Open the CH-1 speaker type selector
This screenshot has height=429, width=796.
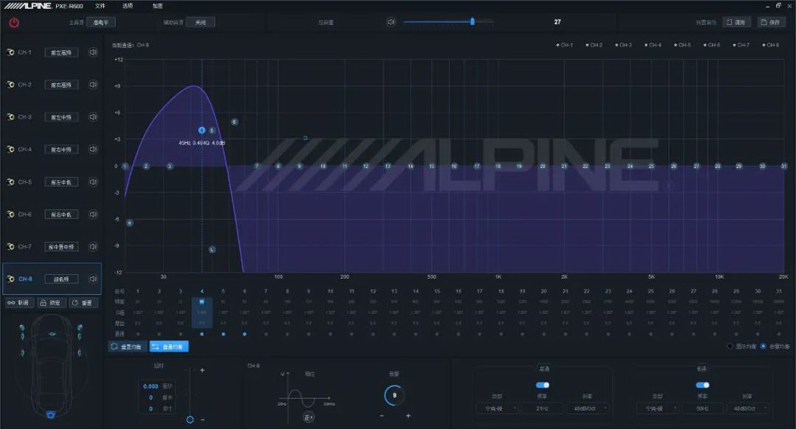(61, 52)
